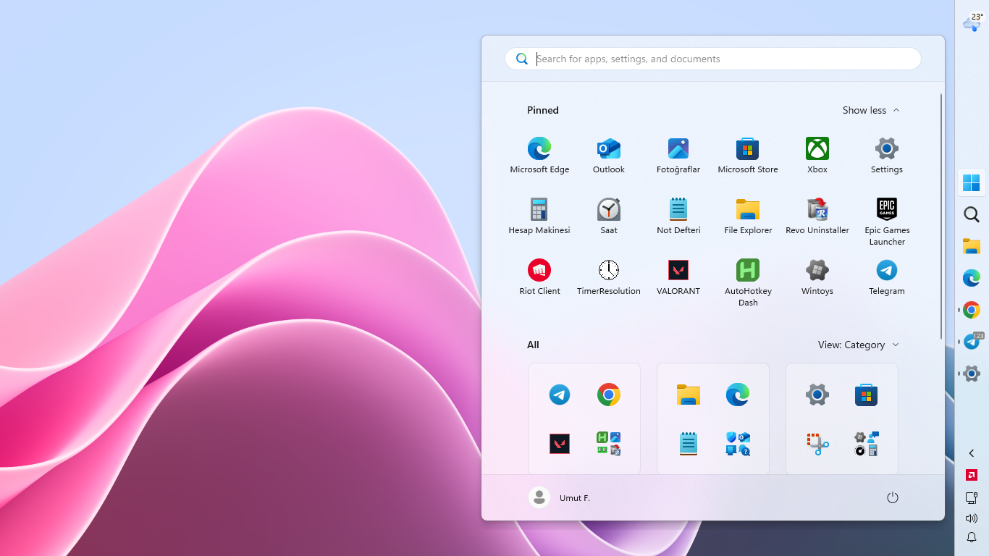Open Settings from the Pinned grid

click(x=887, y=155)
